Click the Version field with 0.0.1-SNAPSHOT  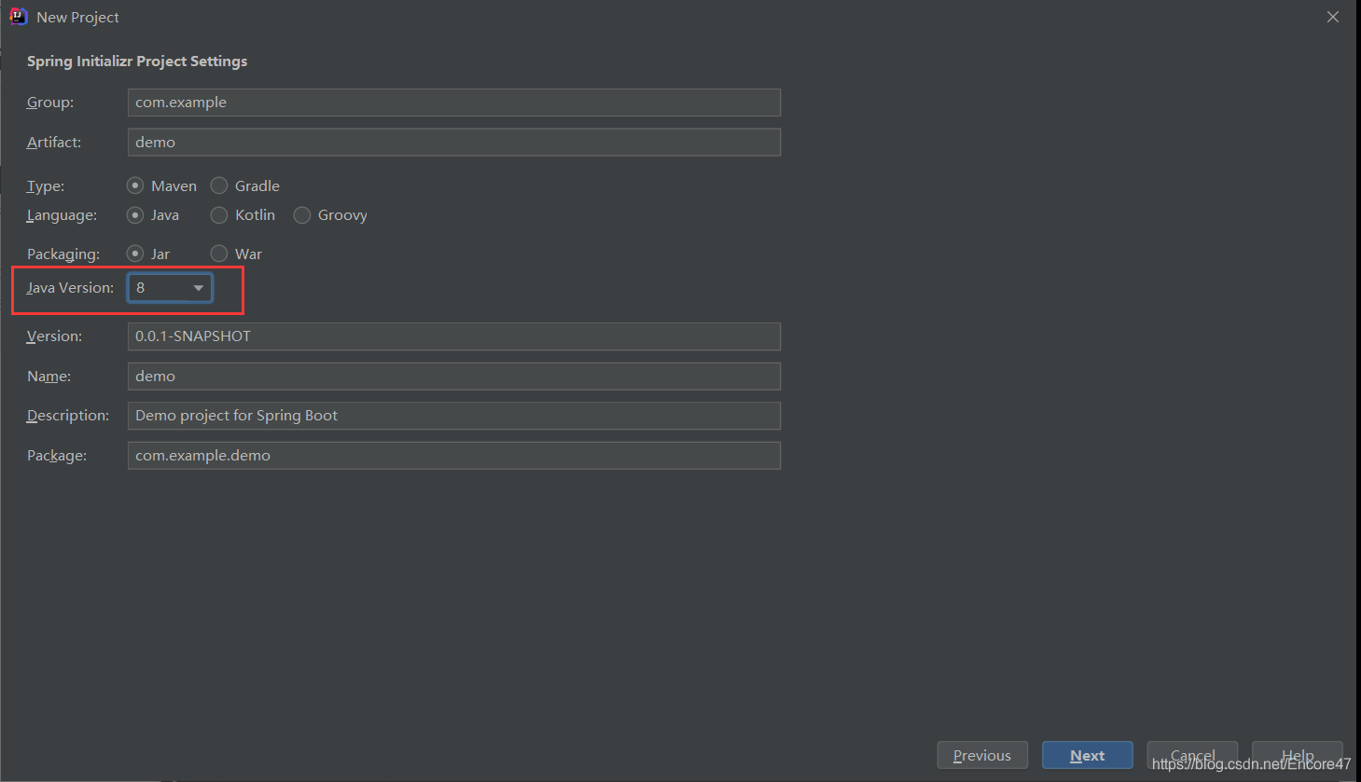pos(453,336)
